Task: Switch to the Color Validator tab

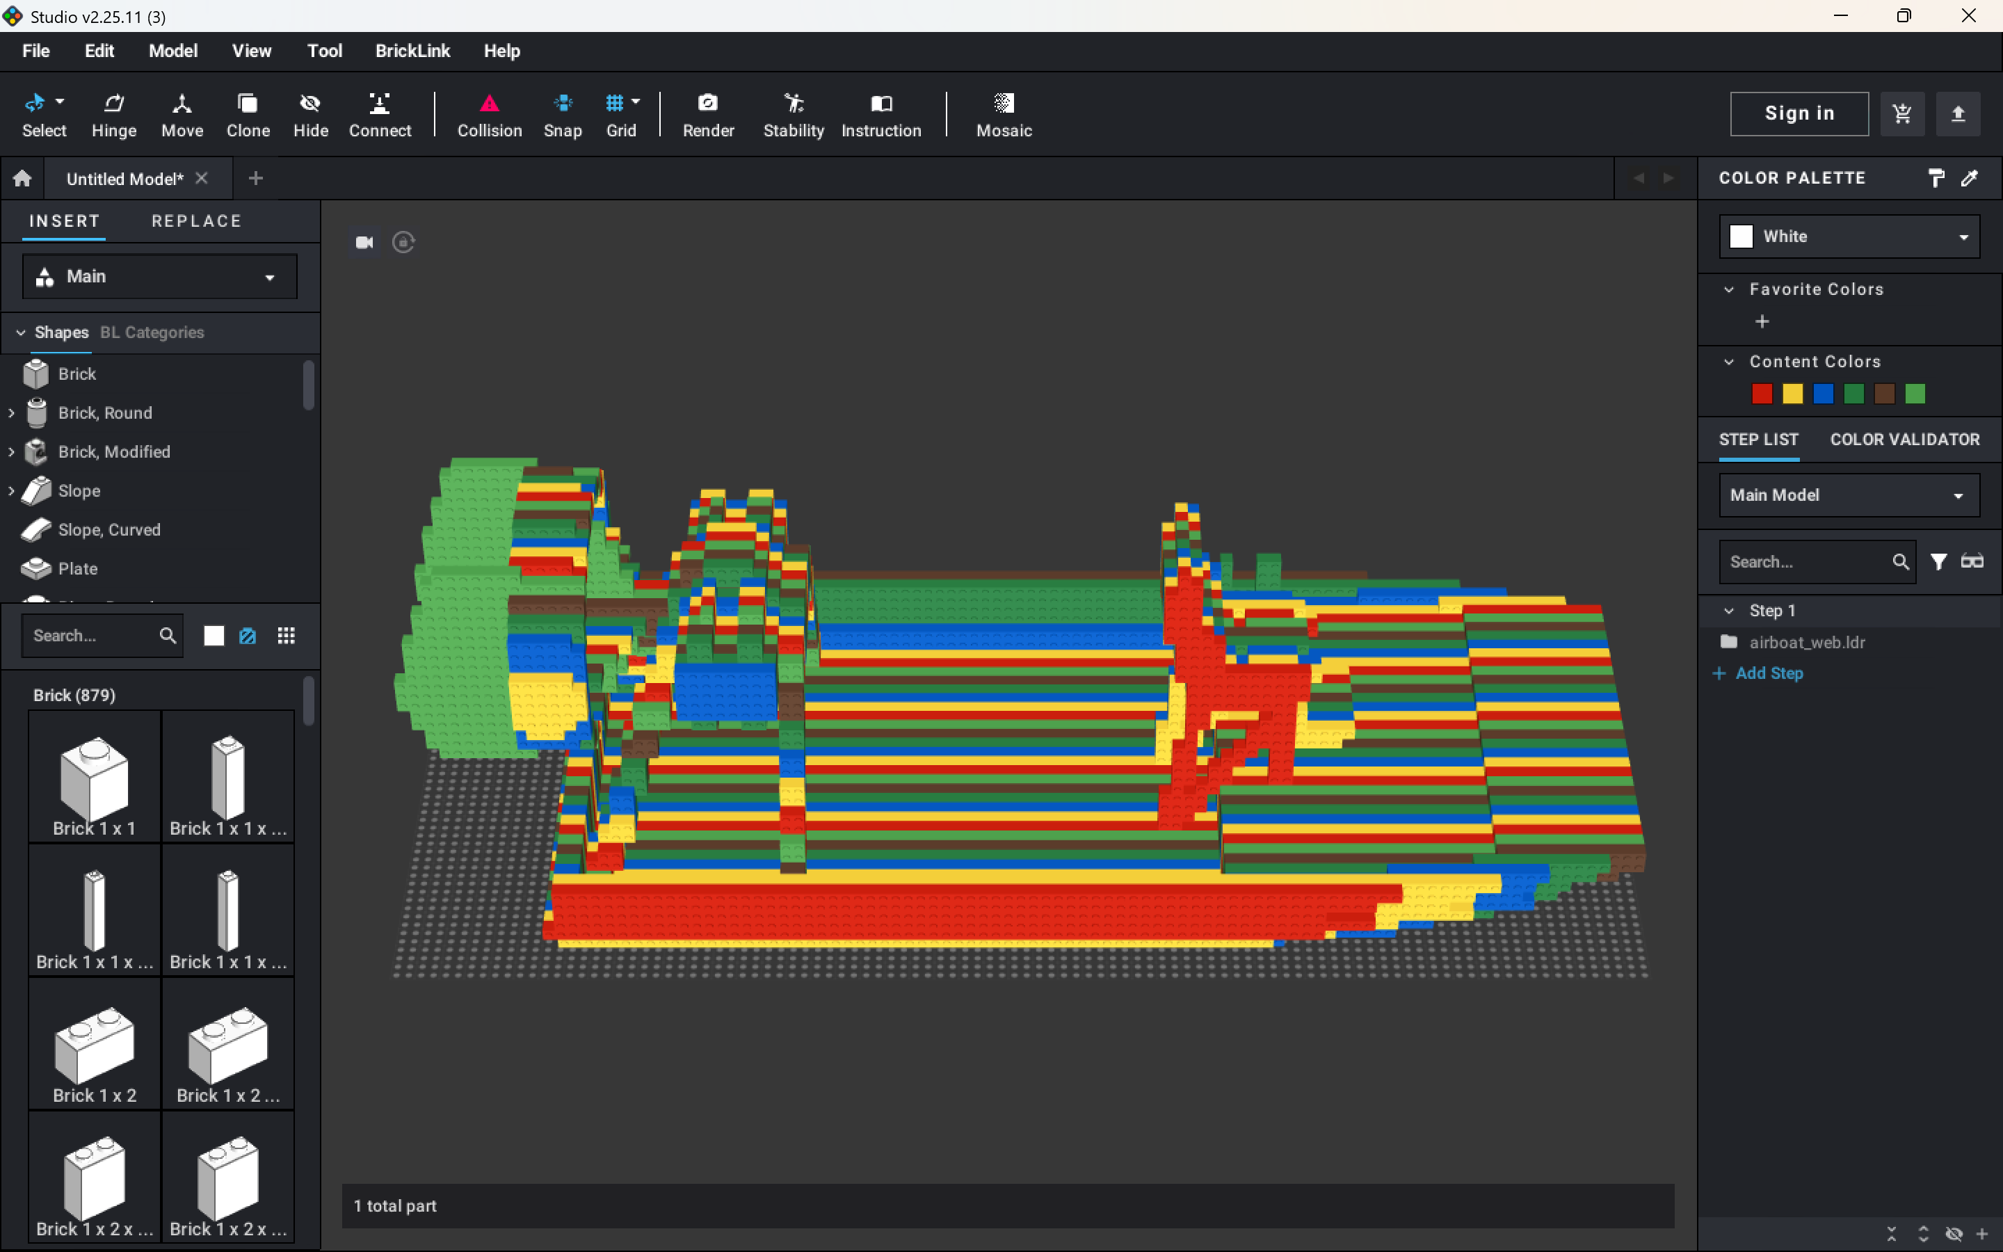Action: [1904, 440]
